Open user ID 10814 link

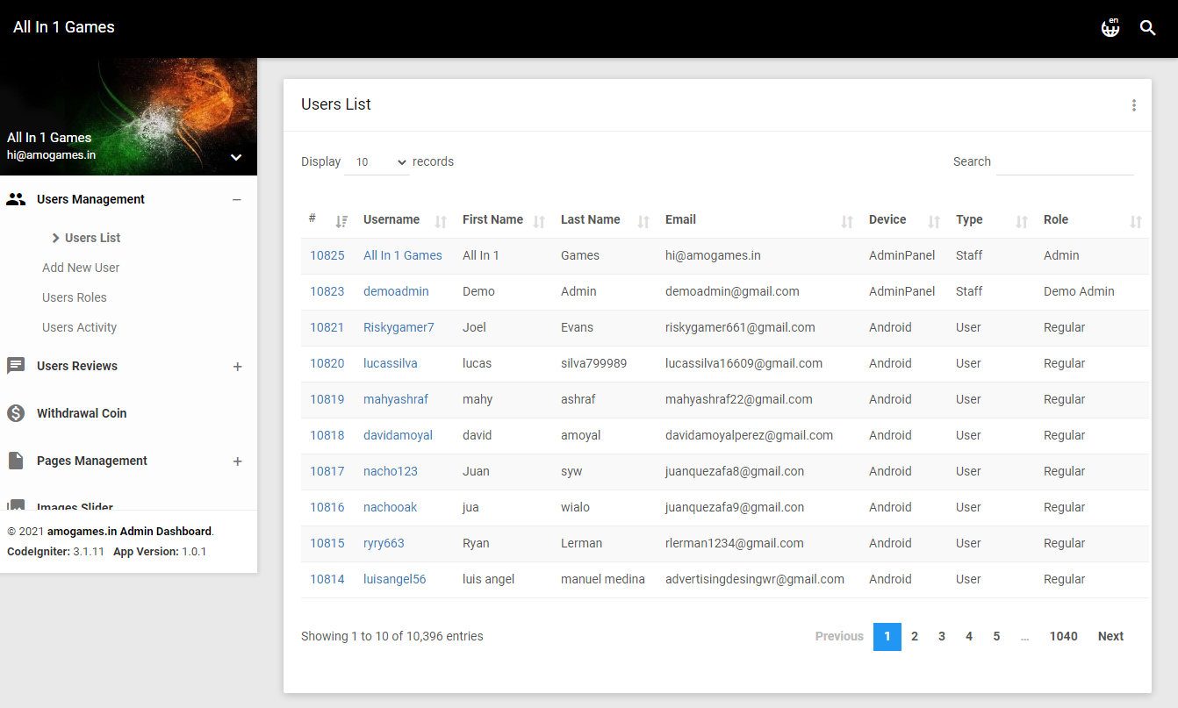(327, 579)
